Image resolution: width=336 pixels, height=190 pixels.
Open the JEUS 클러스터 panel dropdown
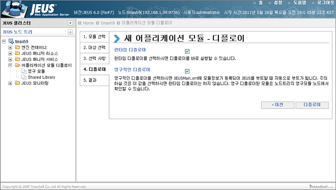click(x=70, y=23)
